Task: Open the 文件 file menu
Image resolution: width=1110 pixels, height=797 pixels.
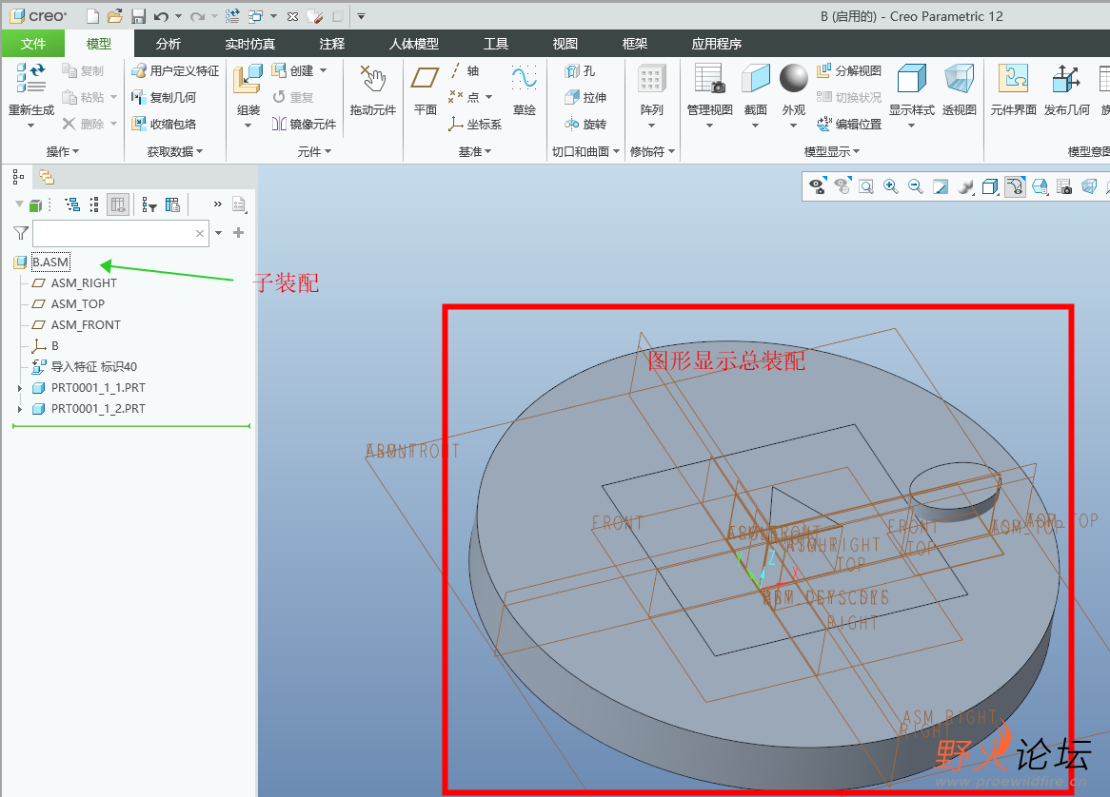Action: 33,44
